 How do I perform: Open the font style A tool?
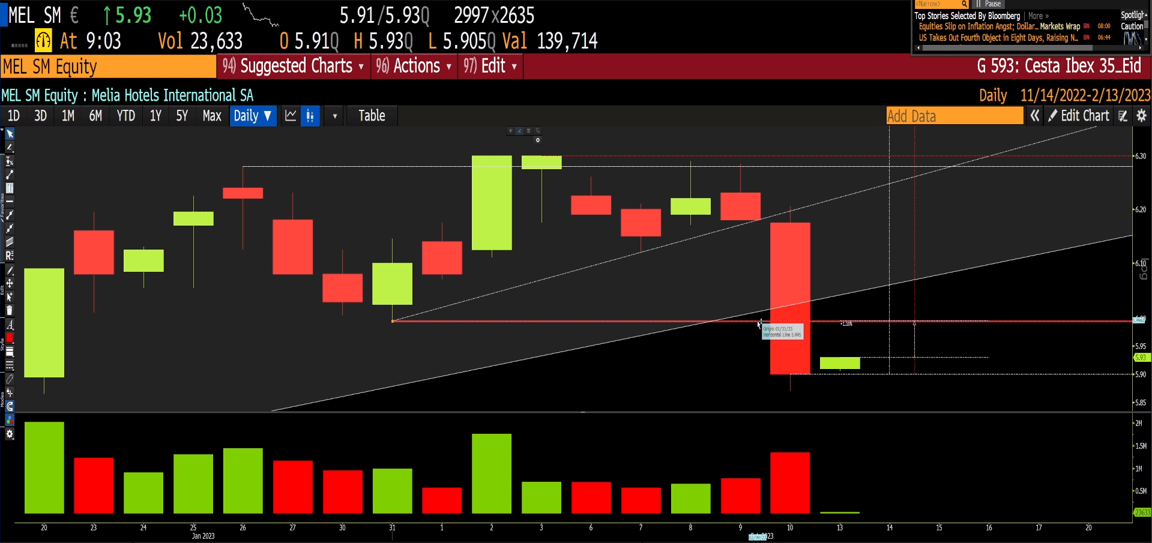(10, 325)
